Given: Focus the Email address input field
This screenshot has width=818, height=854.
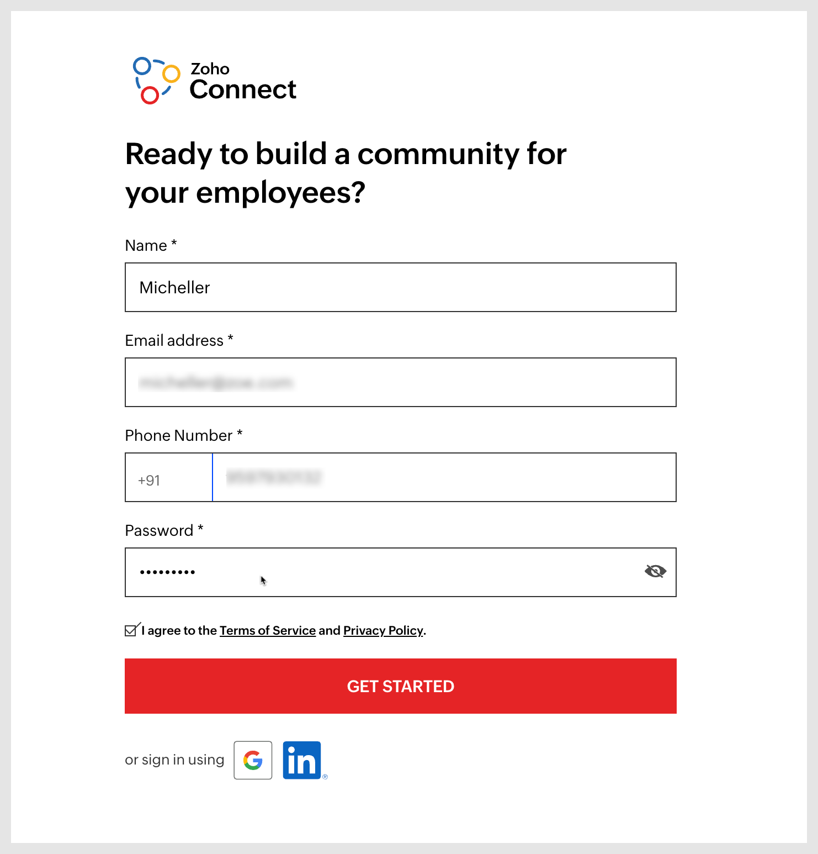Looking at the screenshot, I should tap(400, 382).
